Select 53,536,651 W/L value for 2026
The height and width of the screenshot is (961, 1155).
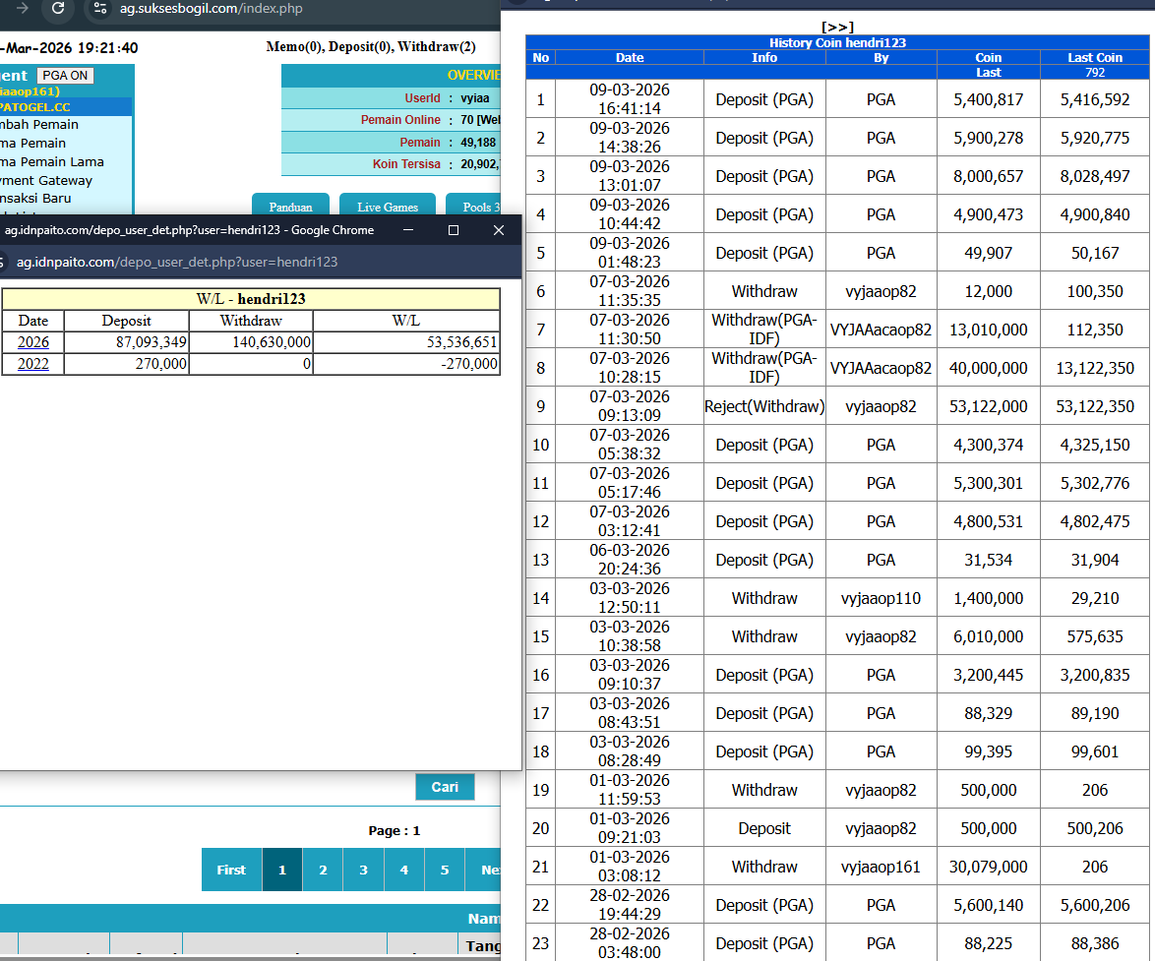[x=461, y=342]
